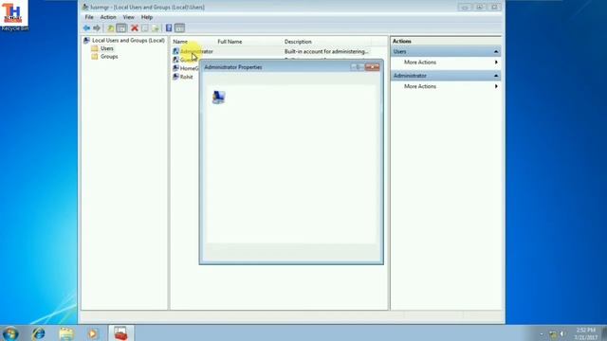Click the volume speaker tray icon
This screenshot has height=341, width=607.
[x=562, y=333]
